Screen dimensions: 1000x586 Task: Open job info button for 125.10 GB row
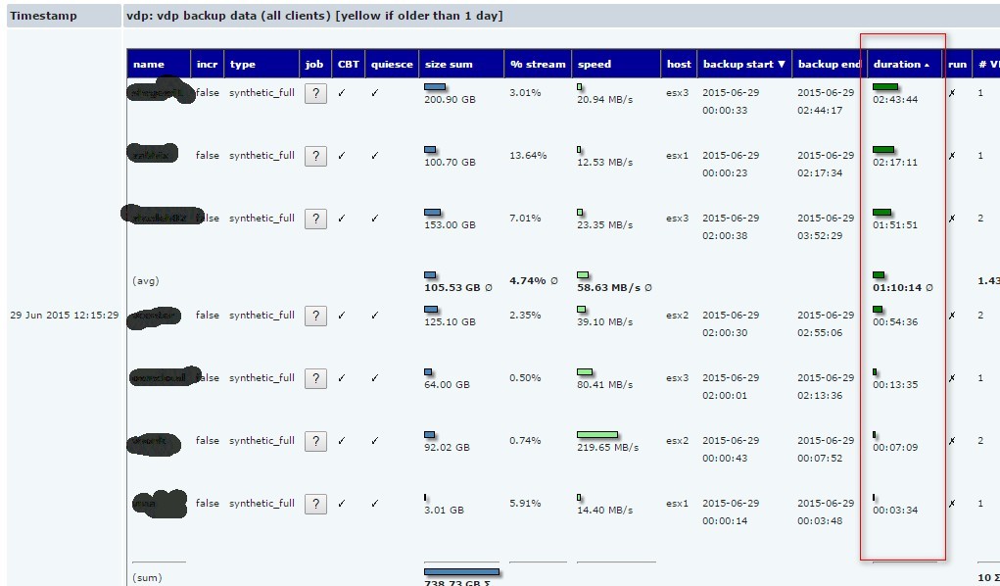click(315, 316)
